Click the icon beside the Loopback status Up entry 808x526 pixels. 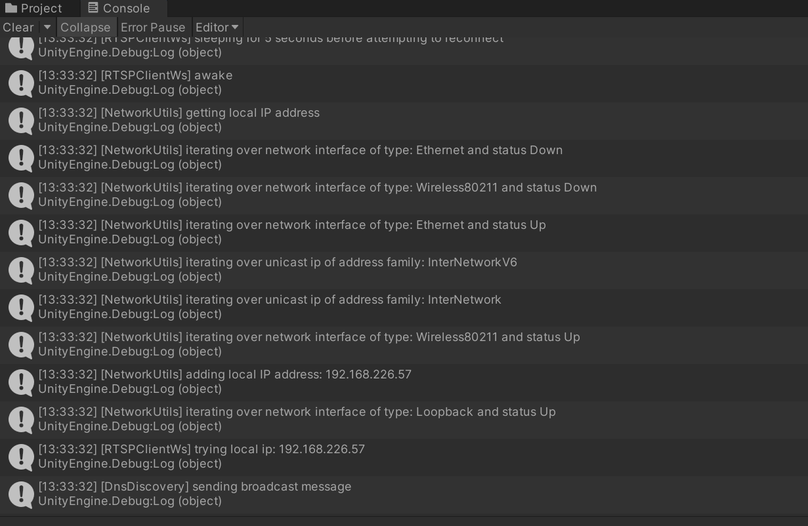[x=21, y=419]
